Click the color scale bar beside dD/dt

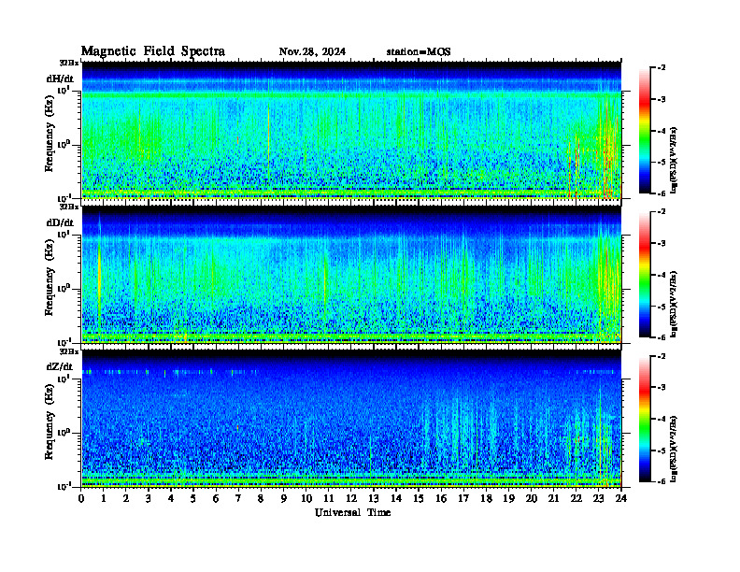pyautogui.click(x=645, y=274)
